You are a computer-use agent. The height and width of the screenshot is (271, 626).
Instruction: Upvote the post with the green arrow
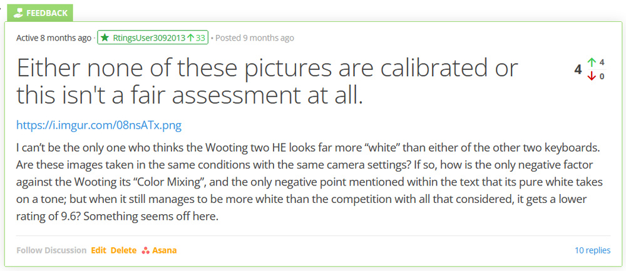591,62
